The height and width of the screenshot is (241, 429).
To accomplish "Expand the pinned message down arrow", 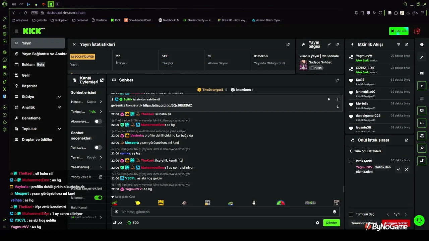I will click(x=338, y=107).
